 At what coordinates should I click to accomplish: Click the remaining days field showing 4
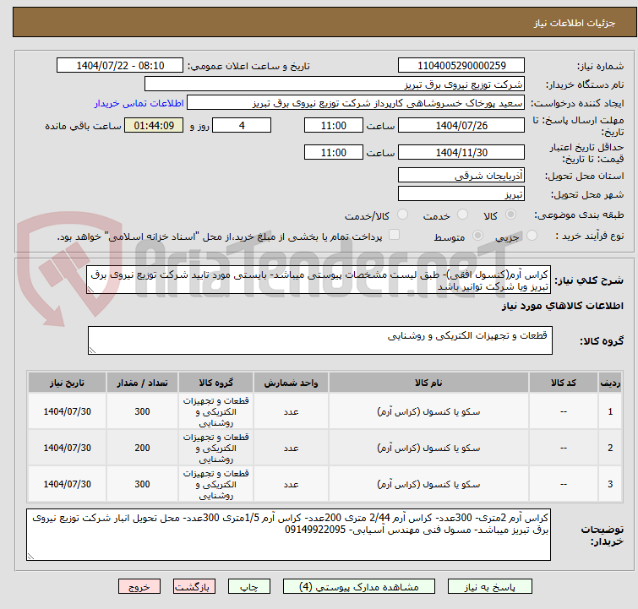pos(242,125)
